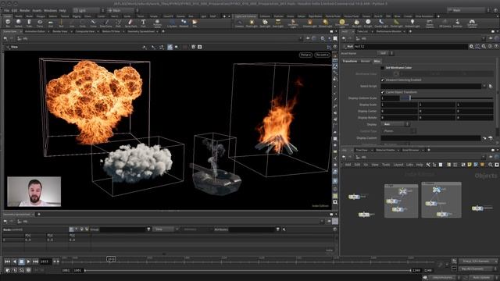Click the Ambient Light shelf icon
The height and width of the screenshot is (281, 500).
pyautogui.click(x=412, y=23)
